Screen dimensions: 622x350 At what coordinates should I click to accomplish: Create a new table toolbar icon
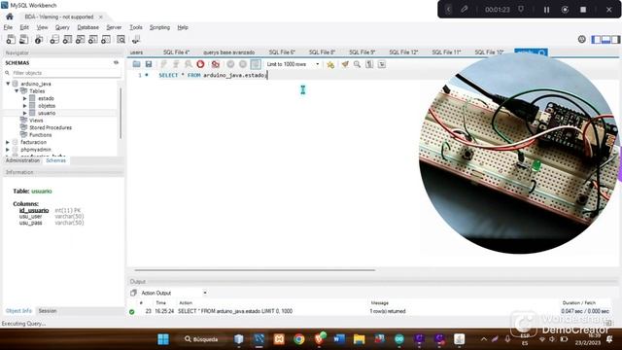click(67, 39)
